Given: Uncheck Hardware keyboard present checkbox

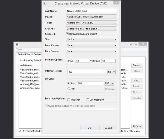Looking at the screenshot, I should click(67, 34).
